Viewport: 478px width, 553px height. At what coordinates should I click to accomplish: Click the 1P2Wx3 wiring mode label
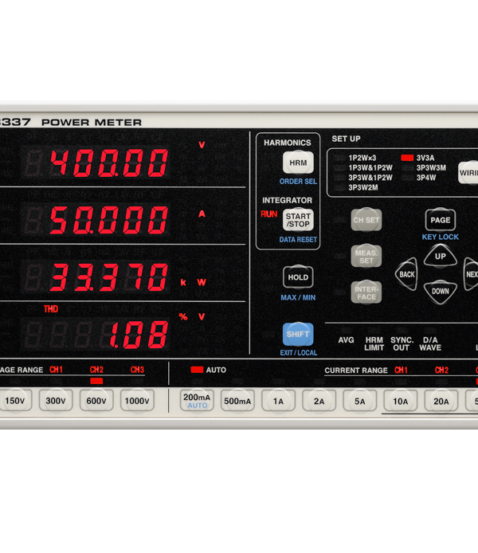(362, 158)
